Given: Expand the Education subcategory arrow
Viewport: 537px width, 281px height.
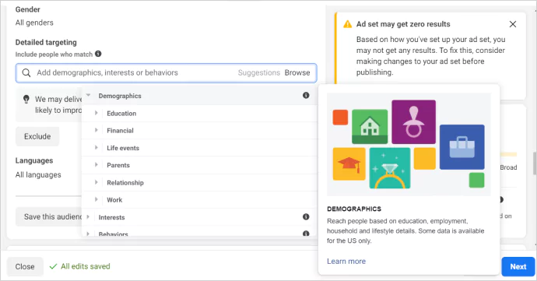Looking at the screenshot, I should pyautogui.click(x=97, y=113).
